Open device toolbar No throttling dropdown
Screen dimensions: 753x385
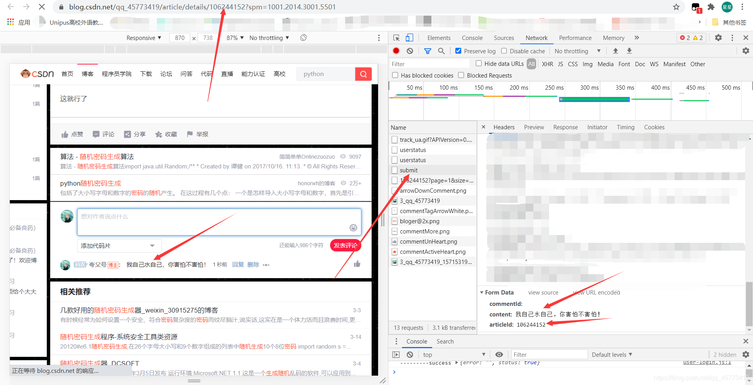pos(269,38)
